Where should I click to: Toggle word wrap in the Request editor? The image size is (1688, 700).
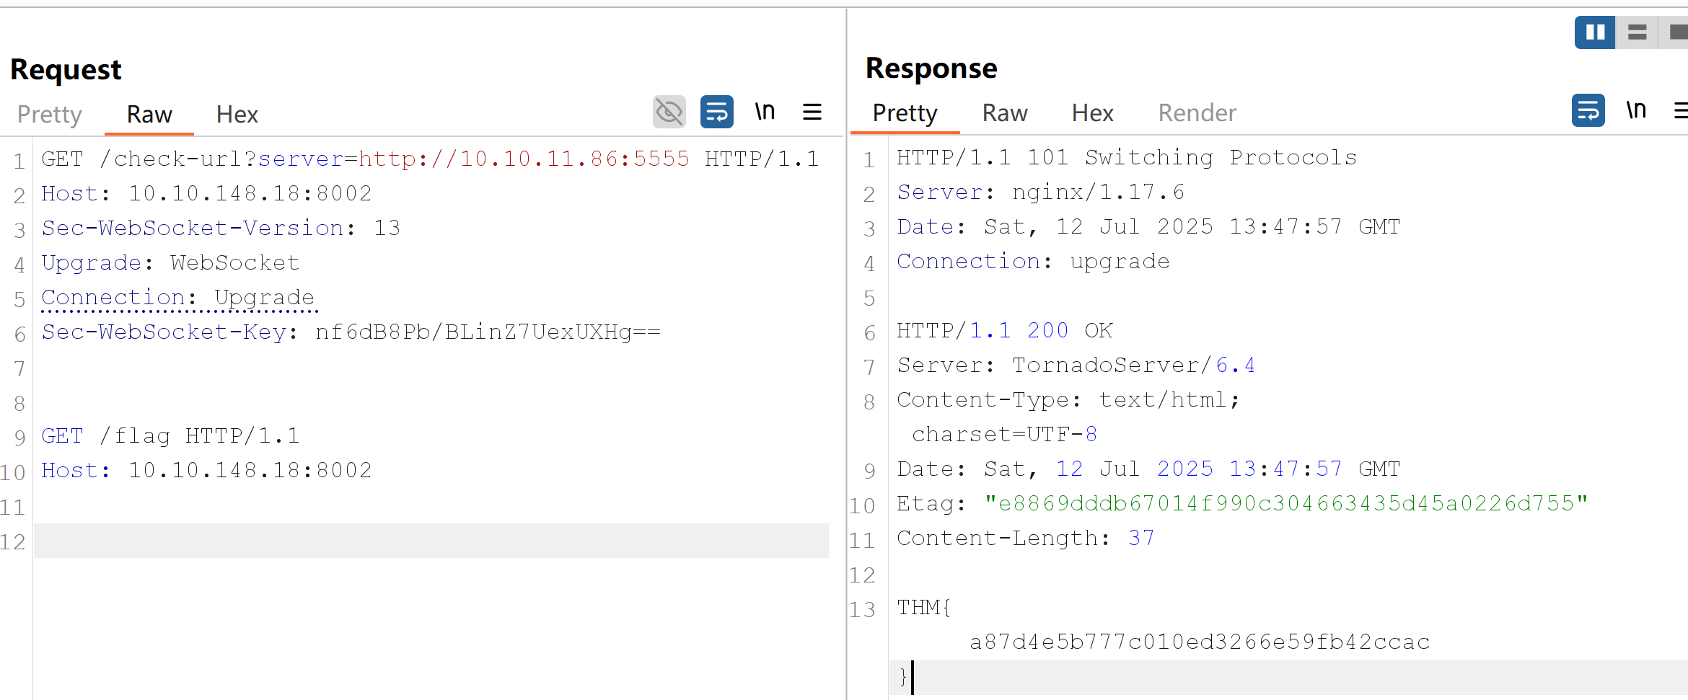tap(716, 112)
